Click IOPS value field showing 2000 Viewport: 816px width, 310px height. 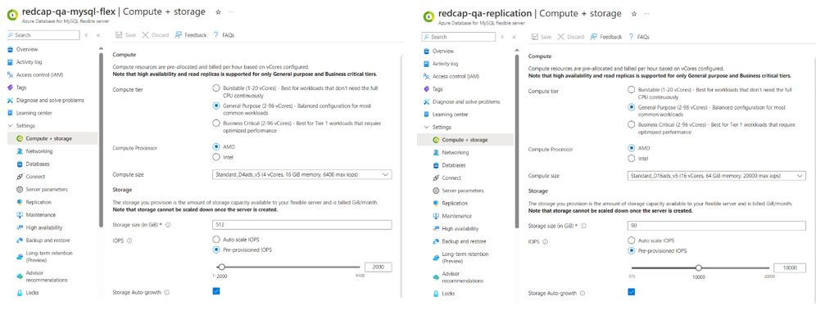pyautogui.click(x=378, y=267)
